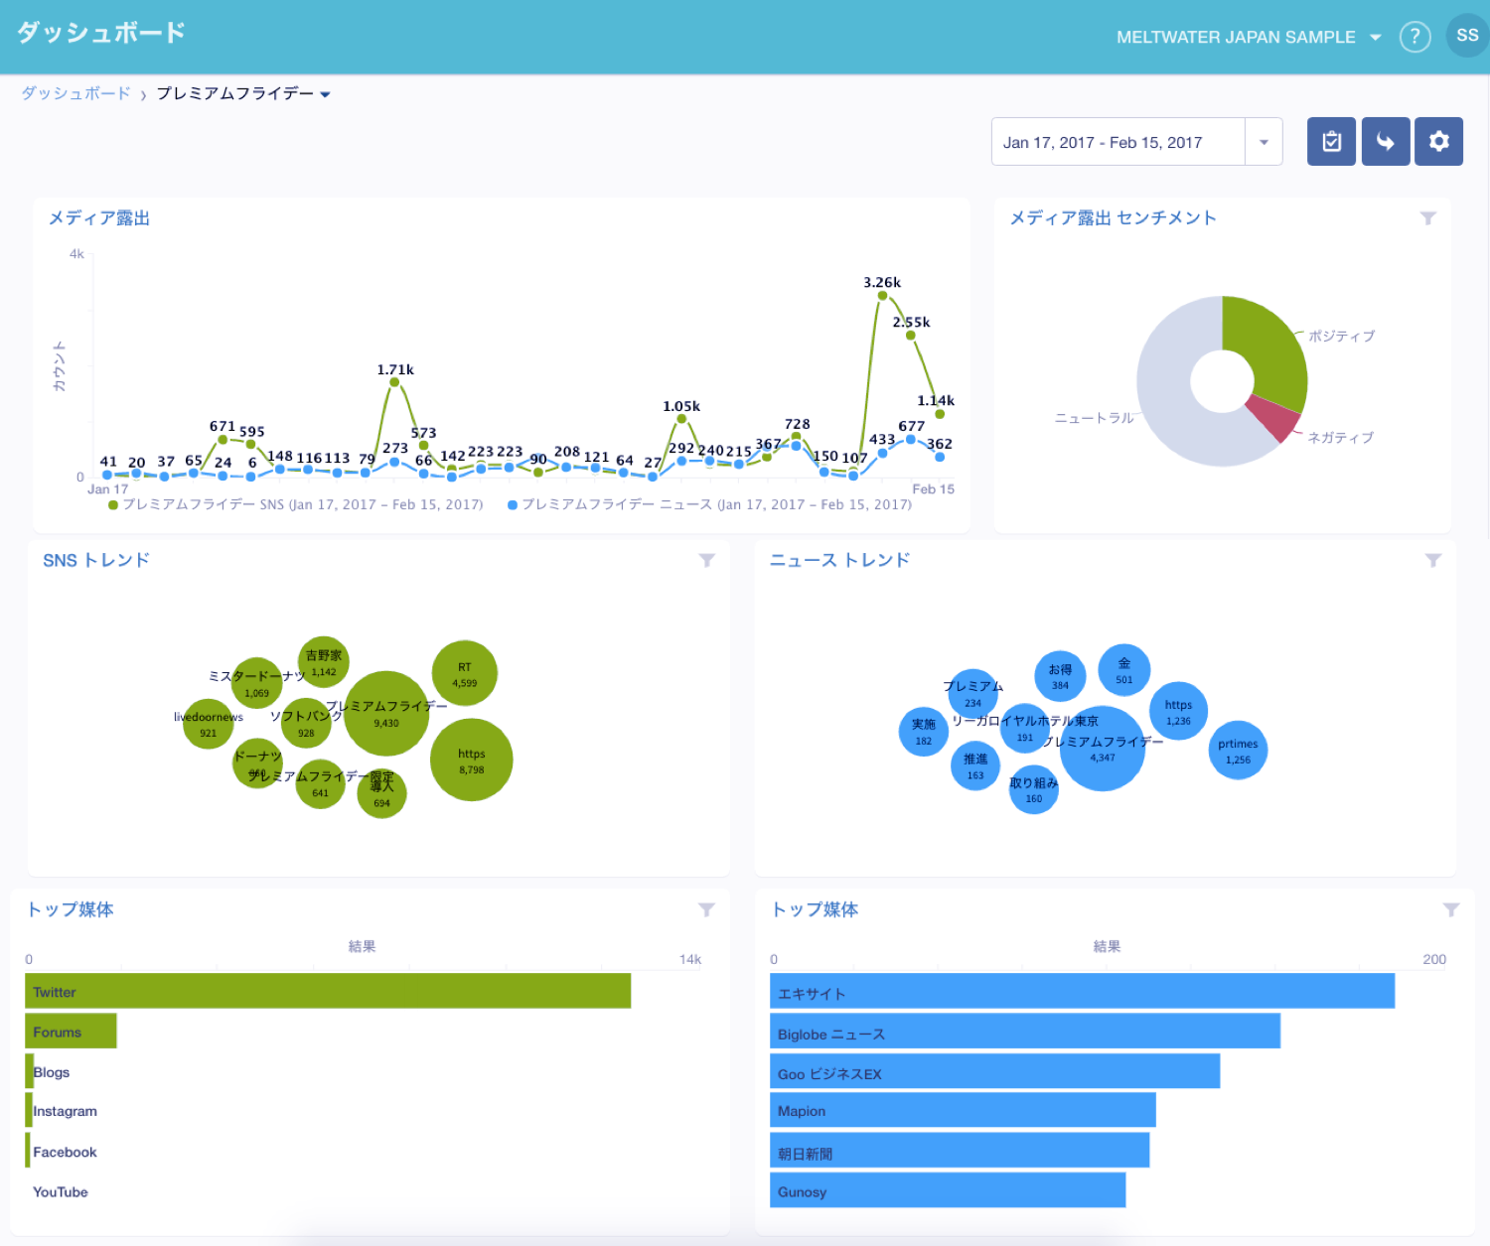Click the 1.71k SNS data point
Screen dimensions: 1490x1246
[x=394, y=382]
